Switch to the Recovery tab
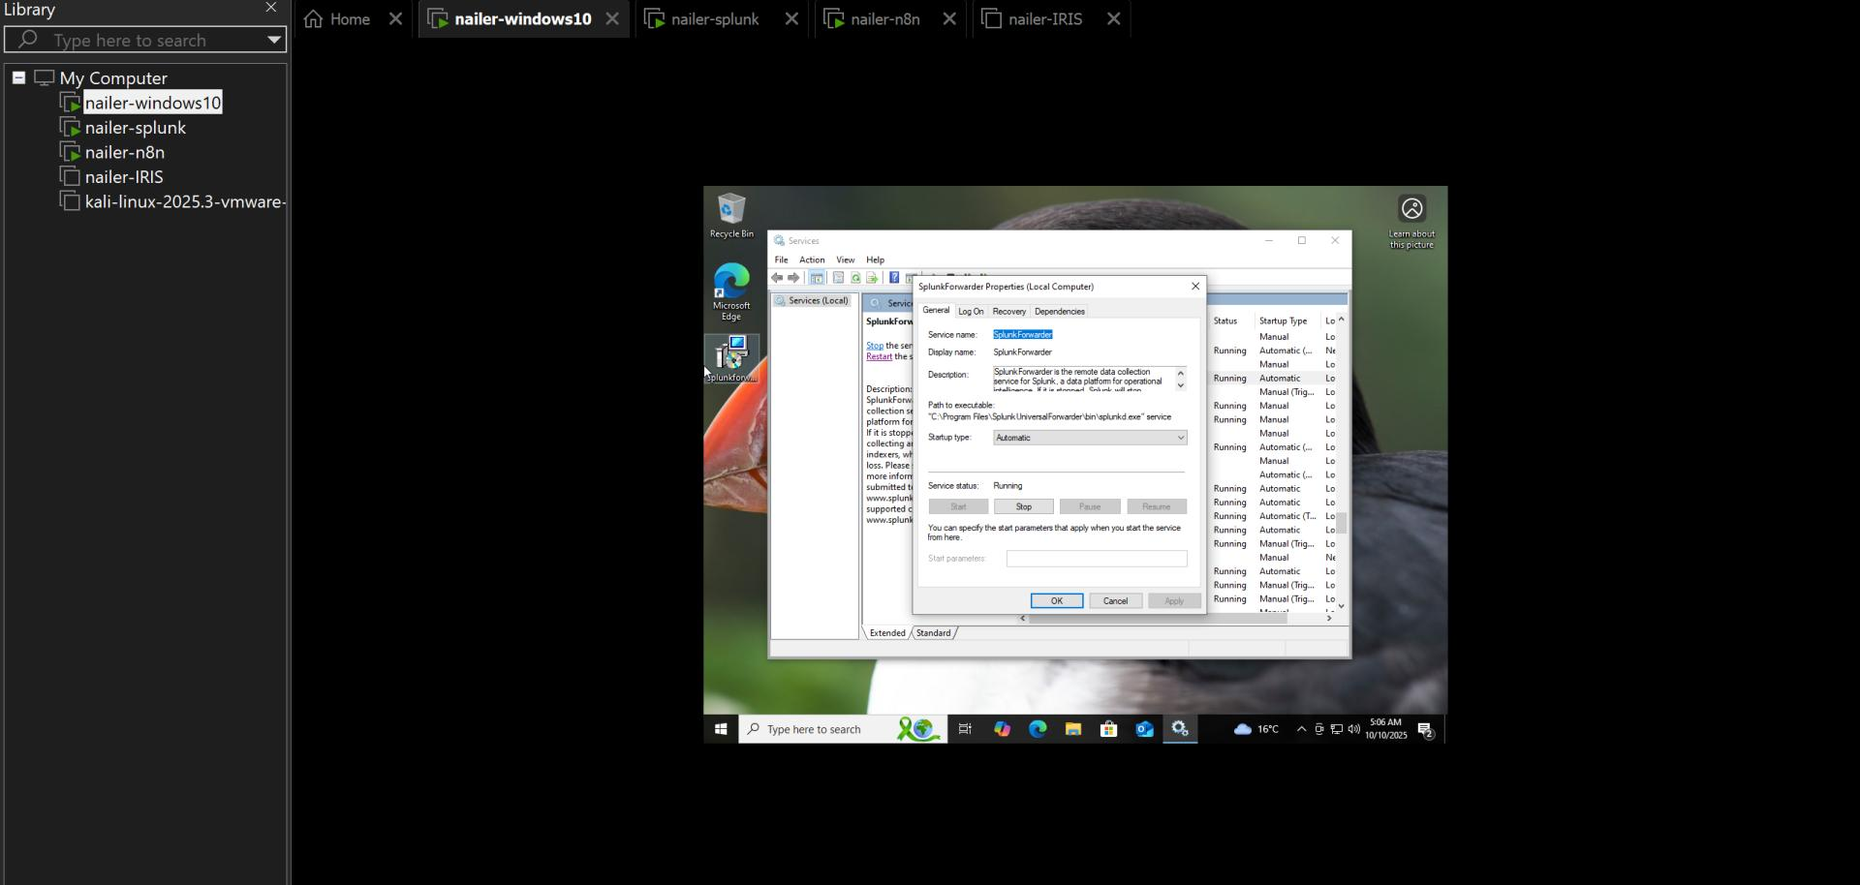Screen dimensions: 1860x885 pos(1009,312)
